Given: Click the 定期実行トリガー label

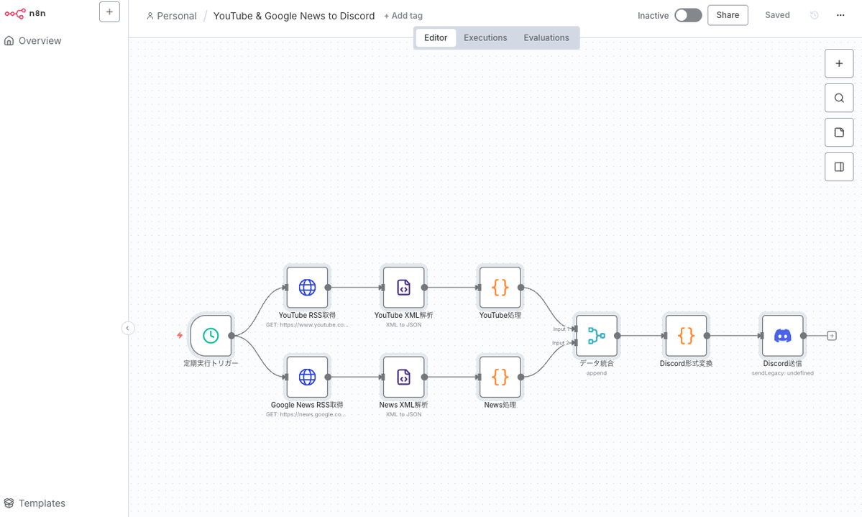Looking at the screenshot, I should [211, 364].
